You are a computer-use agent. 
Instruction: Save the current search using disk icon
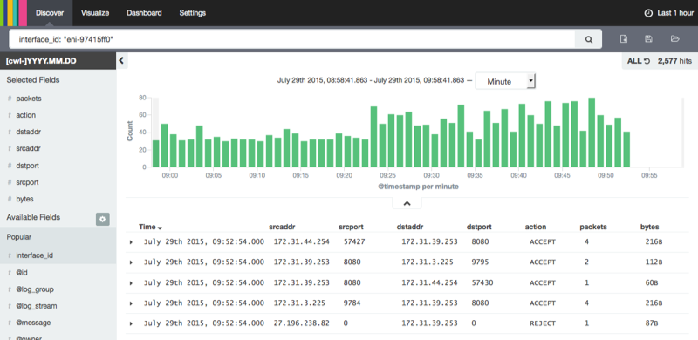[648, 39]
